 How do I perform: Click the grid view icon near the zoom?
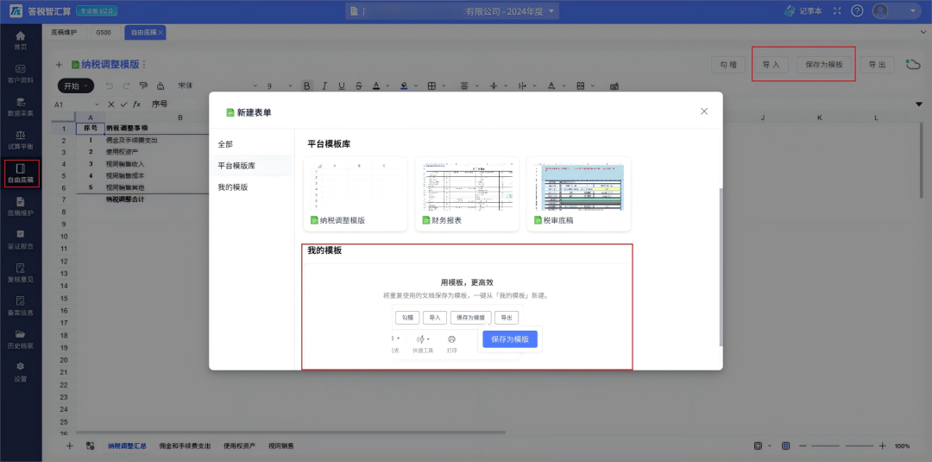(x=785, y=446)
